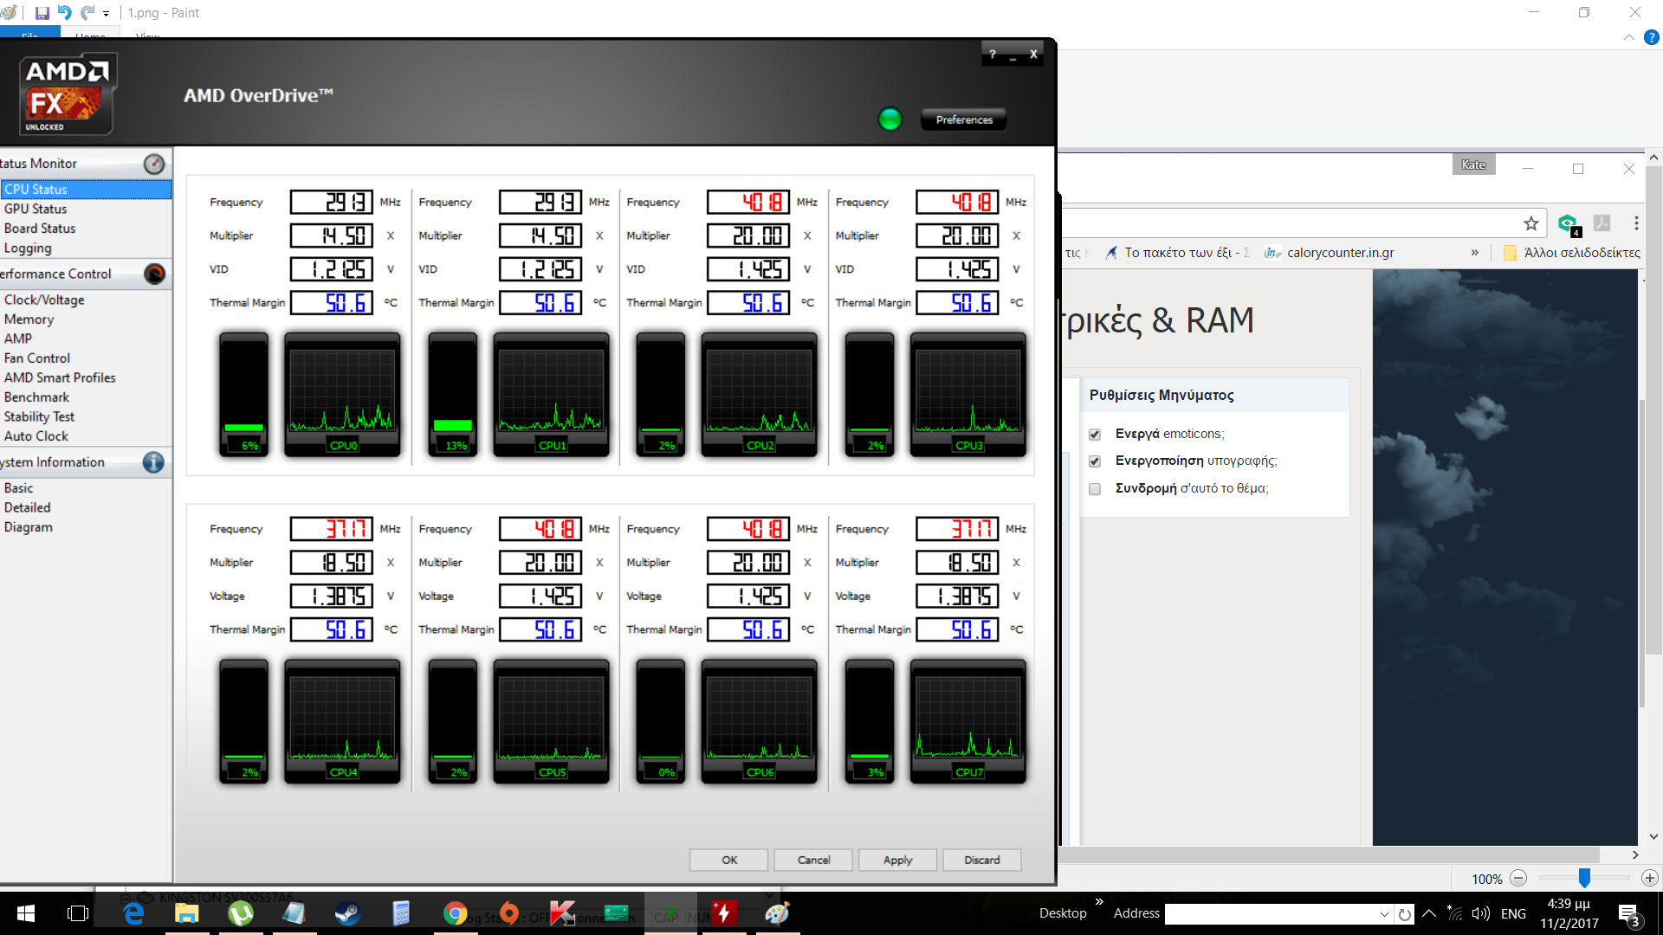Open the Windows Start menu

coord(26,913)
